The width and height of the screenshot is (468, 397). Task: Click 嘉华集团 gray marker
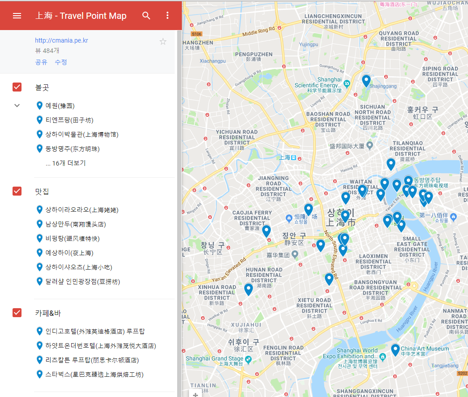coord(295,254)
